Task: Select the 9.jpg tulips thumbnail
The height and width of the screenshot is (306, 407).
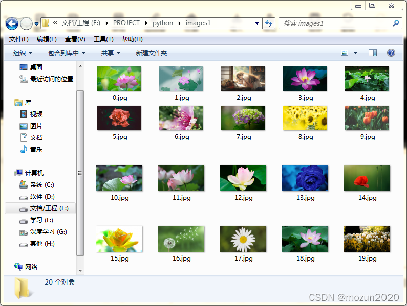Action: click(367, 118)
